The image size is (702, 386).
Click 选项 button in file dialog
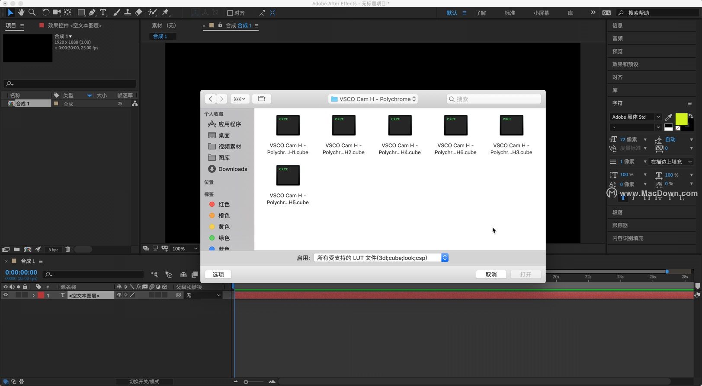point(218,275)
